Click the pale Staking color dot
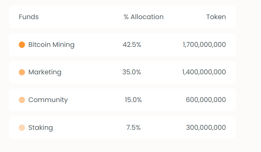261x152 pixels. click(22, 128)
